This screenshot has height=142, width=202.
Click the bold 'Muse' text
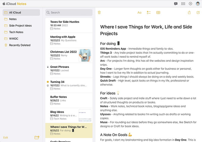(104, 122)
